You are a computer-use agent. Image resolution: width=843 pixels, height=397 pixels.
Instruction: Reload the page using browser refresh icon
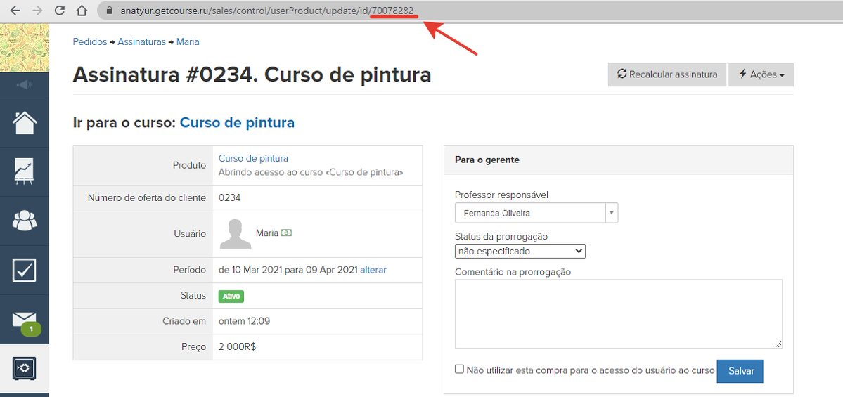coord(60,11)
